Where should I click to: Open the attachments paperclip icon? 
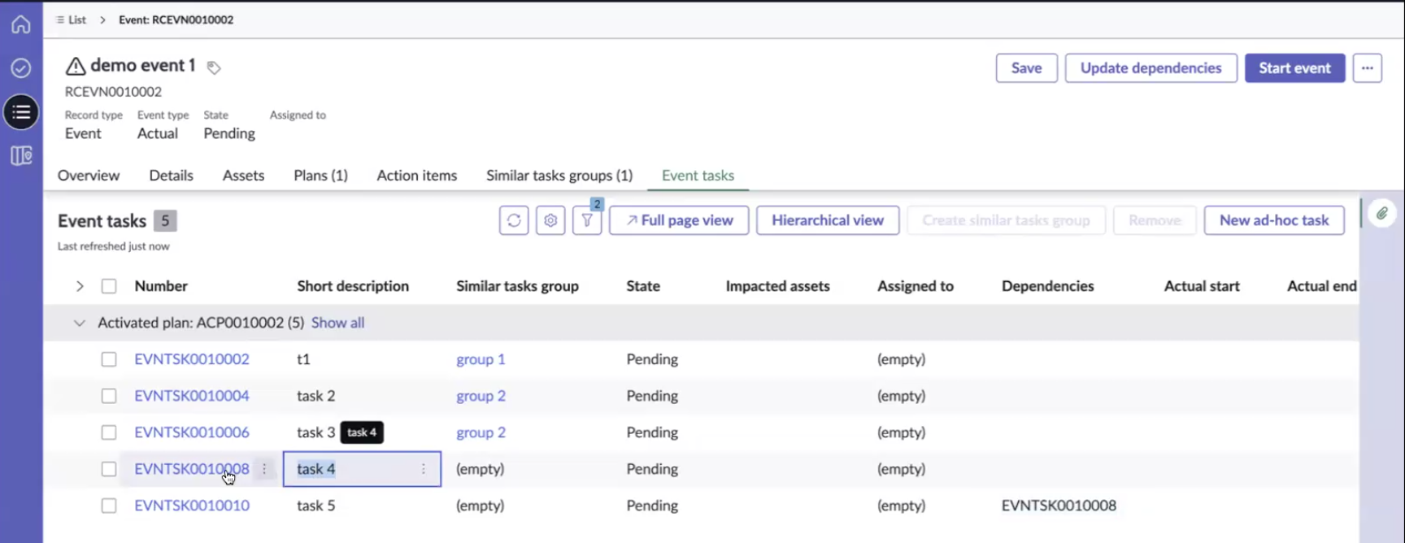[1381, 214]
